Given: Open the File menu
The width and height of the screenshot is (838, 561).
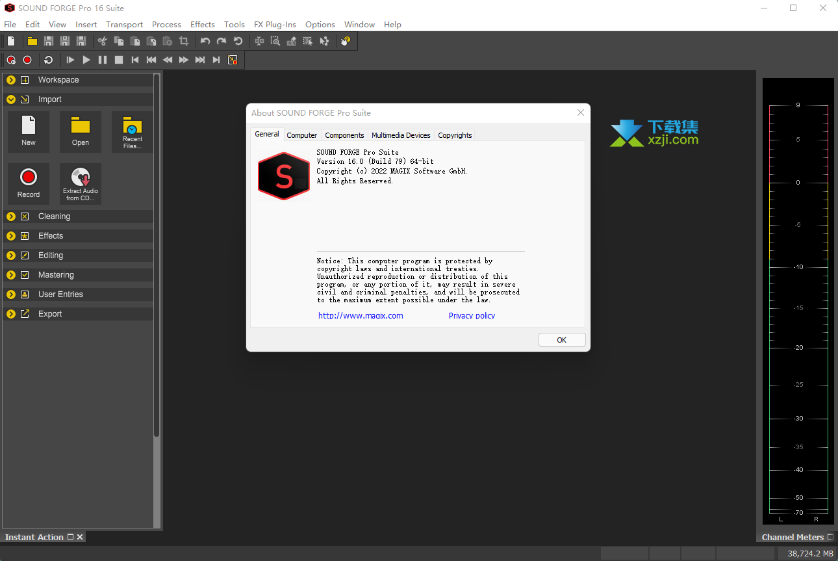Looking at the screenshot, I should (x=10, y=24).
